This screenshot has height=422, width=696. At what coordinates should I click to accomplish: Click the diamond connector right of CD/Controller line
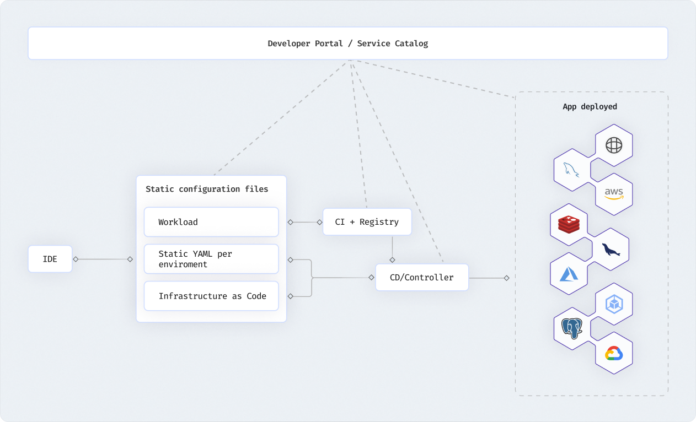click(x=506, y=278)
